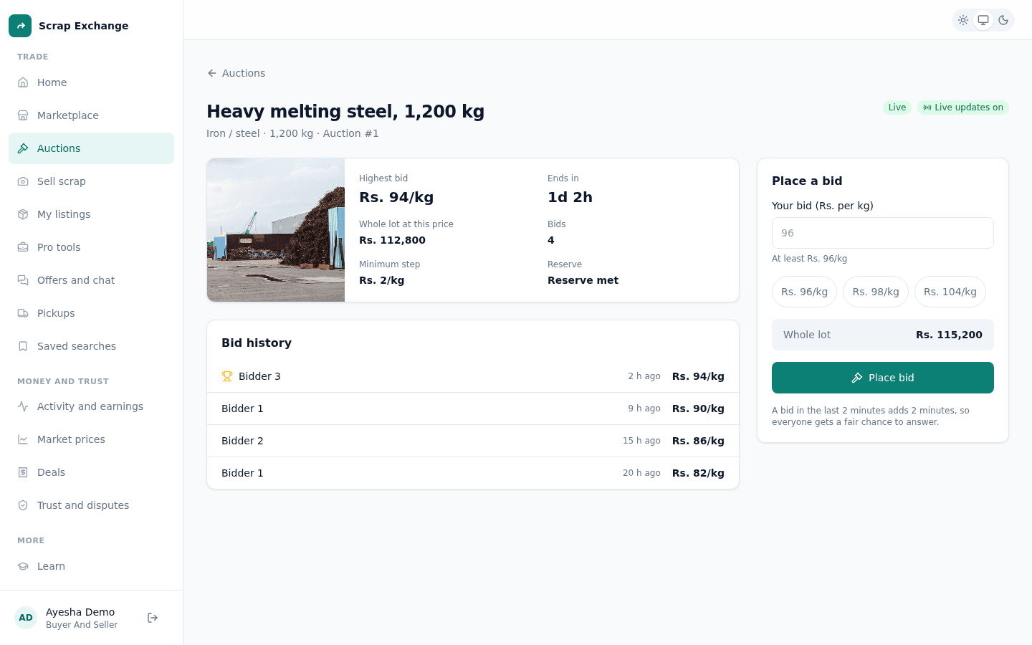Click the Saved searches bookmark icon

click(23, 346)
